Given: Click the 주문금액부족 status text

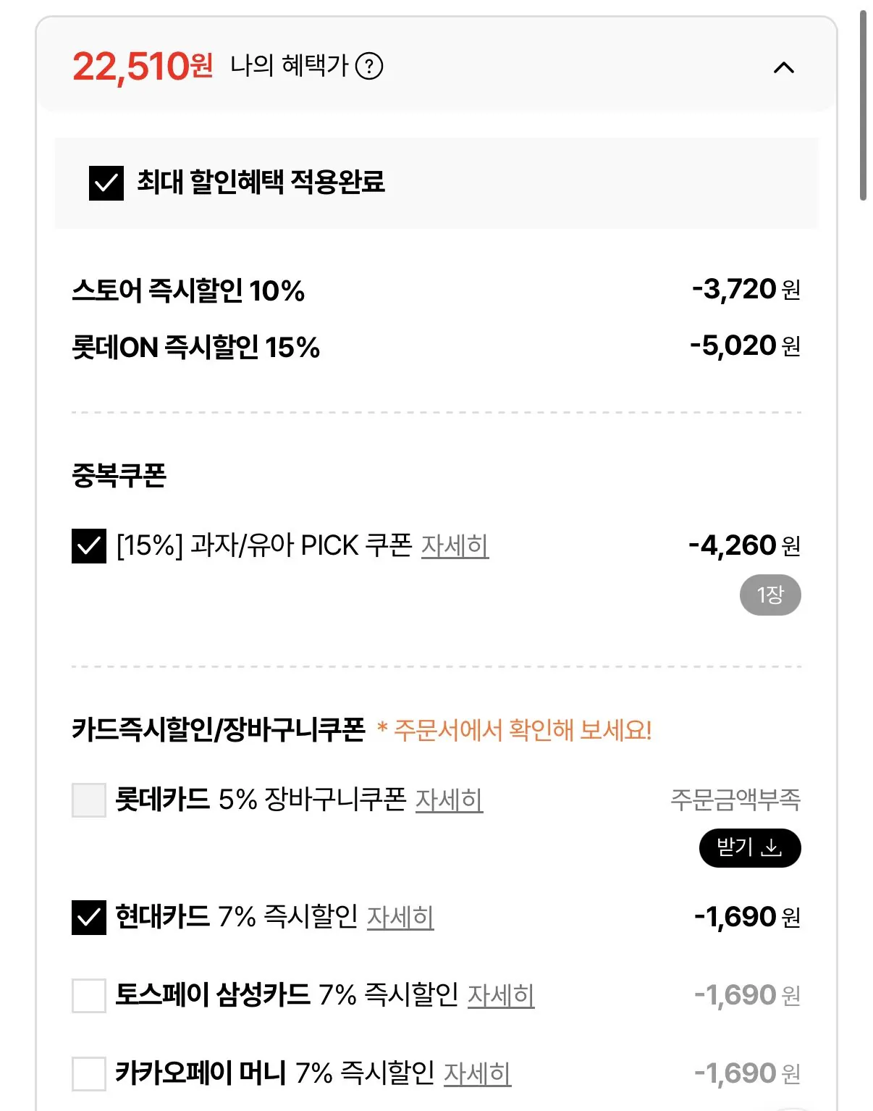Looking at the screenshot, I should click(x=735, y=800).
